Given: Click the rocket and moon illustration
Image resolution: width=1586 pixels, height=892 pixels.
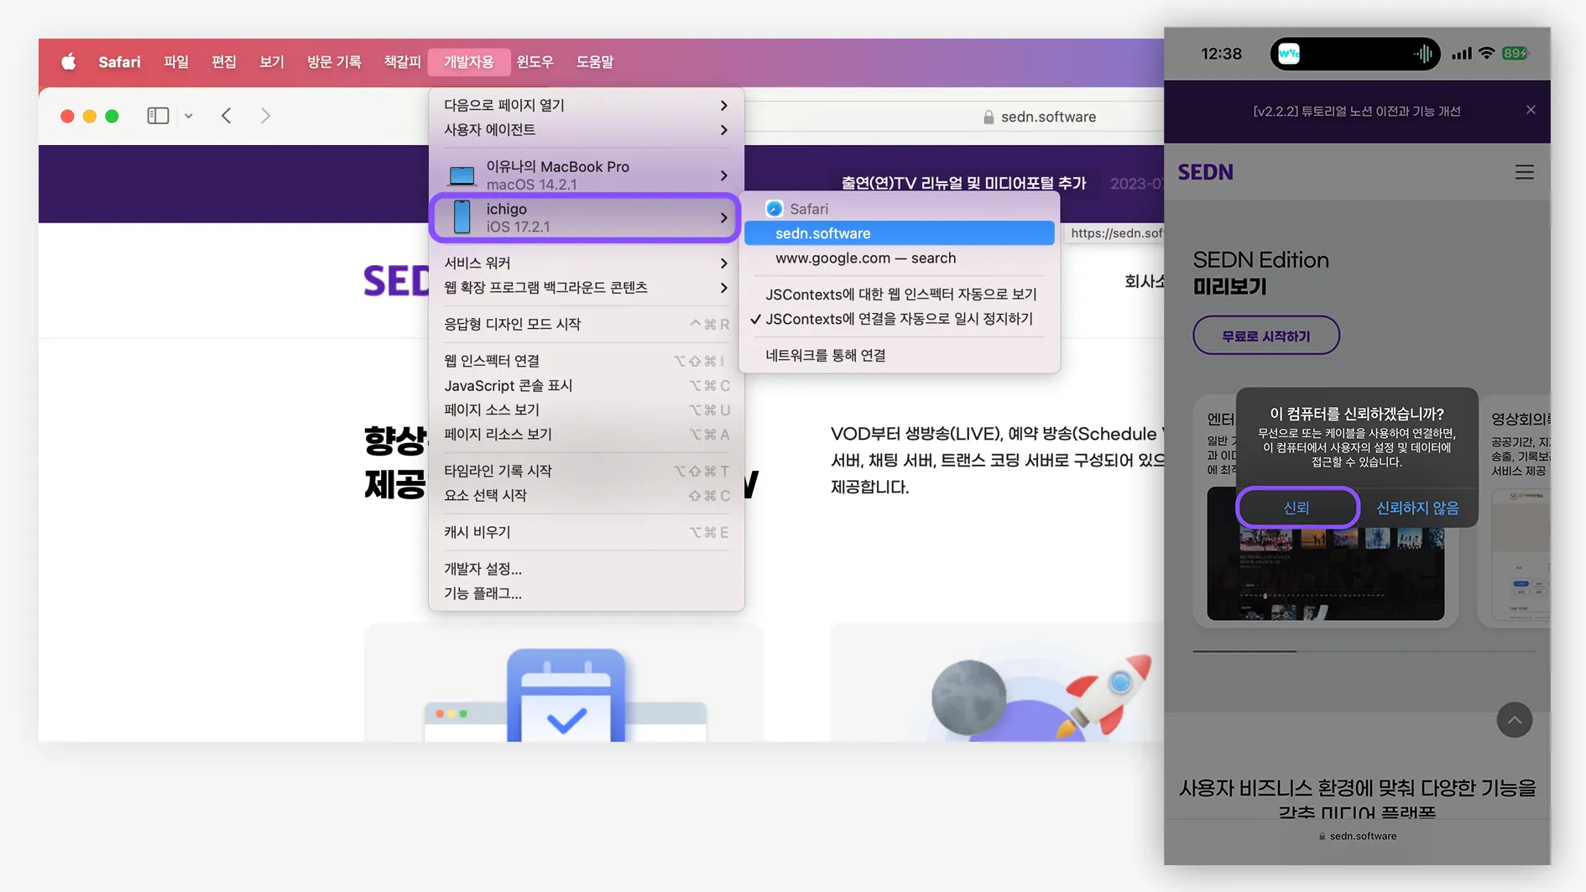Looking at the screenshot, I should pos(1041,696).
